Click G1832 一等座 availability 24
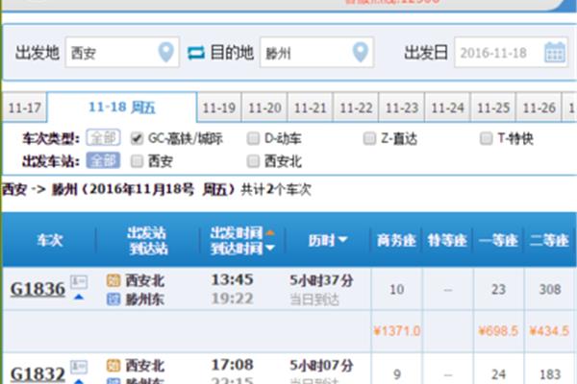The height and width of the screenshot is (384, 577). 498,374
